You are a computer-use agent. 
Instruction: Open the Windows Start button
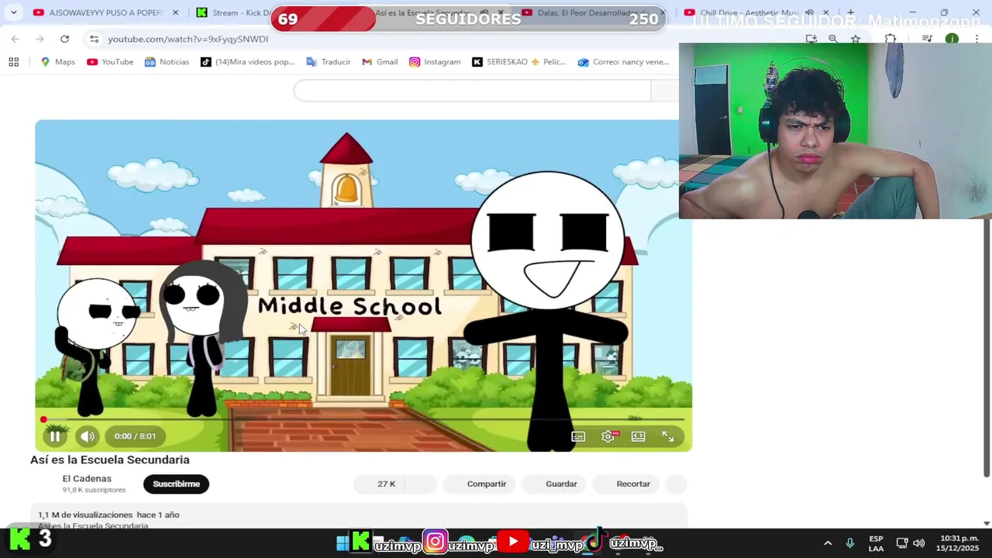click(x=342, y=543)
